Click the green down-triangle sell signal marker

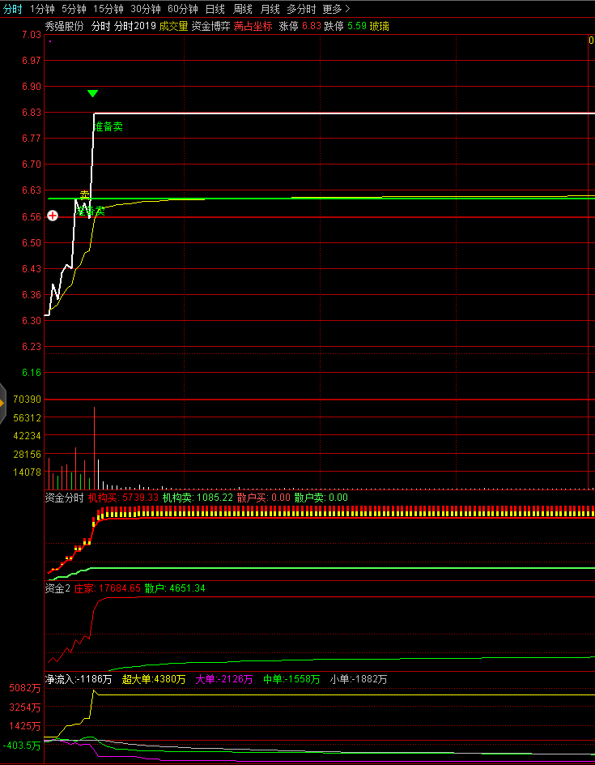(93, 94)
